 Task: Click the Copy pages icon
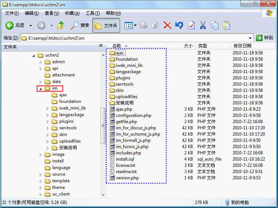tap(215, 25)
